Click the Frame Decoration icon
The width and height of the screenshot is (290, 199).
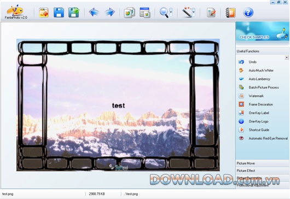tap(241, 104)
